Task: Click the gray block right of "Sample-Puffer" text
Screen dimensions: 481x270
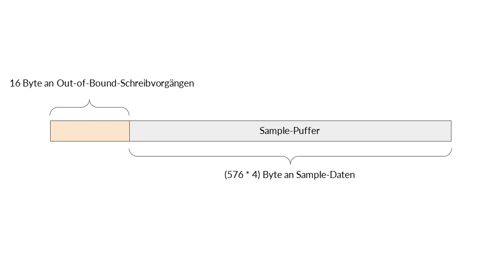Action: (386, 131)
